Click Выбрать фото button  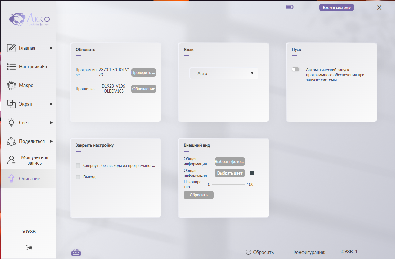tap(230, 162)
